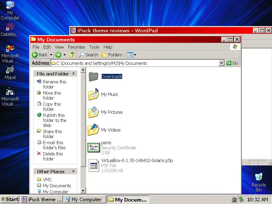Image resolution: width=272 pixels, height=204 pixels.
Task: Click the green Back arrow icon
Action: point(35,55)
